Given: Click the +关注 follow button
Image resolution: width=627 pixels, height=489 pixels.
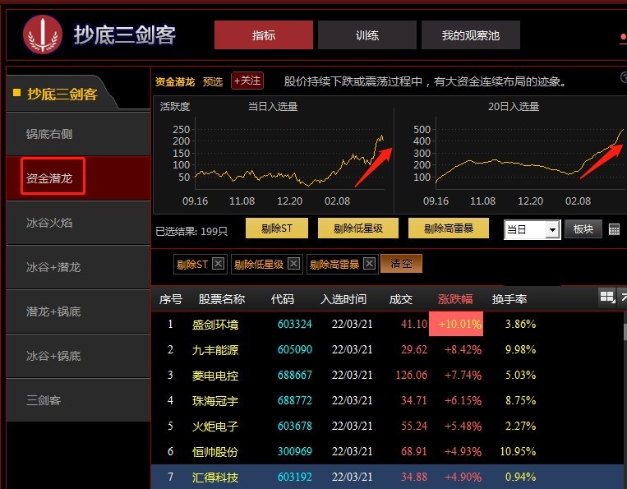Looking at the screenshot, I should click(x=247, y=81).
